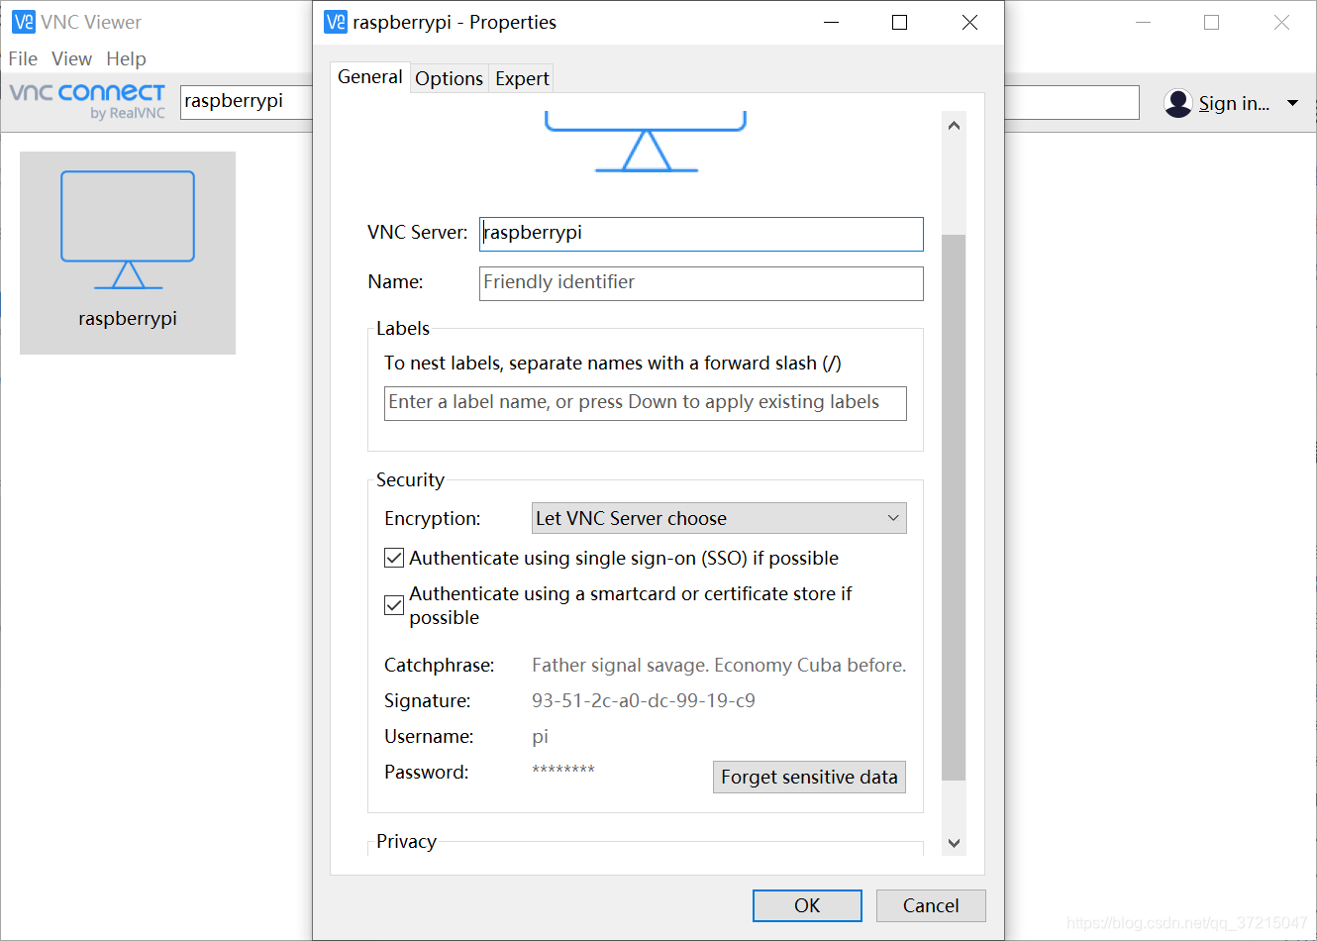
Task: Click the vertical scrollbar thumb in Properties
Action: [954, 507]
